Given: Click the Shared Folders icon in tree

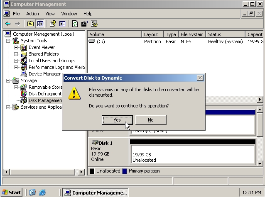Looking at the screenshot, I should click(24, 54).
